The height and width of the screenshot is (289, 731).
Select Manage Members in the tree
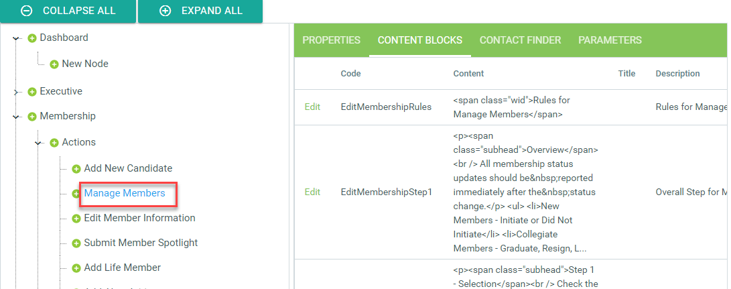pyautogui.click(x=124, y=193)
